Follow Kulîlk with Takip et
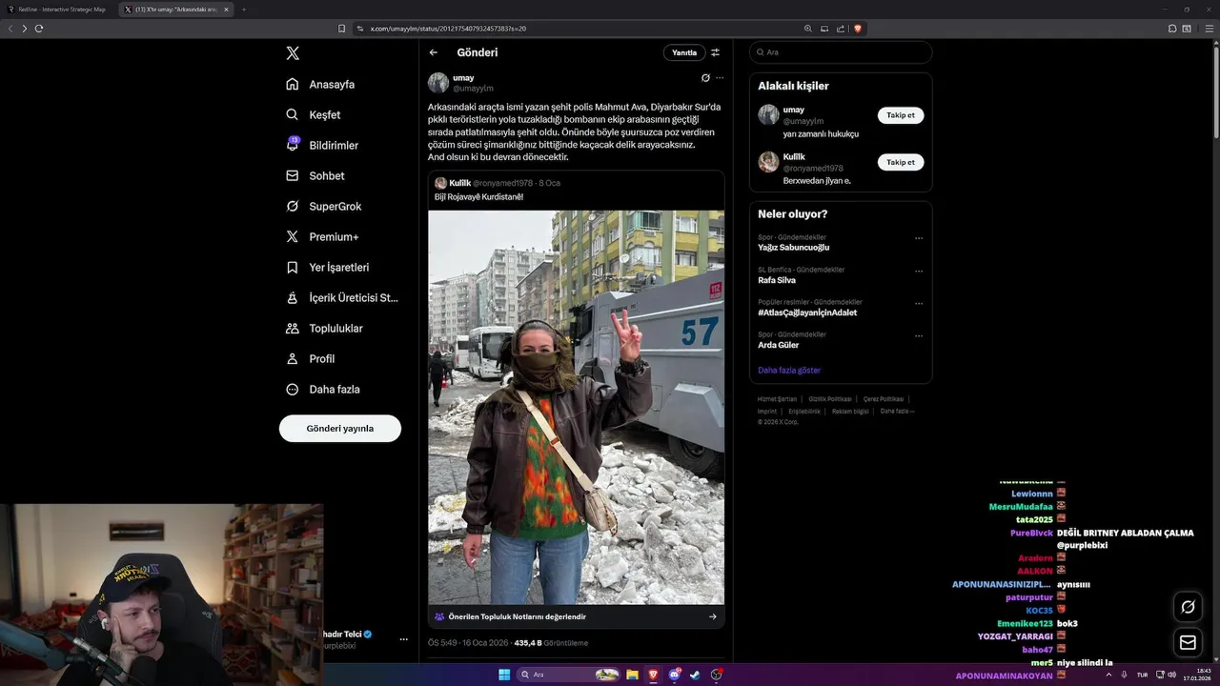 [x=901, y=162]
